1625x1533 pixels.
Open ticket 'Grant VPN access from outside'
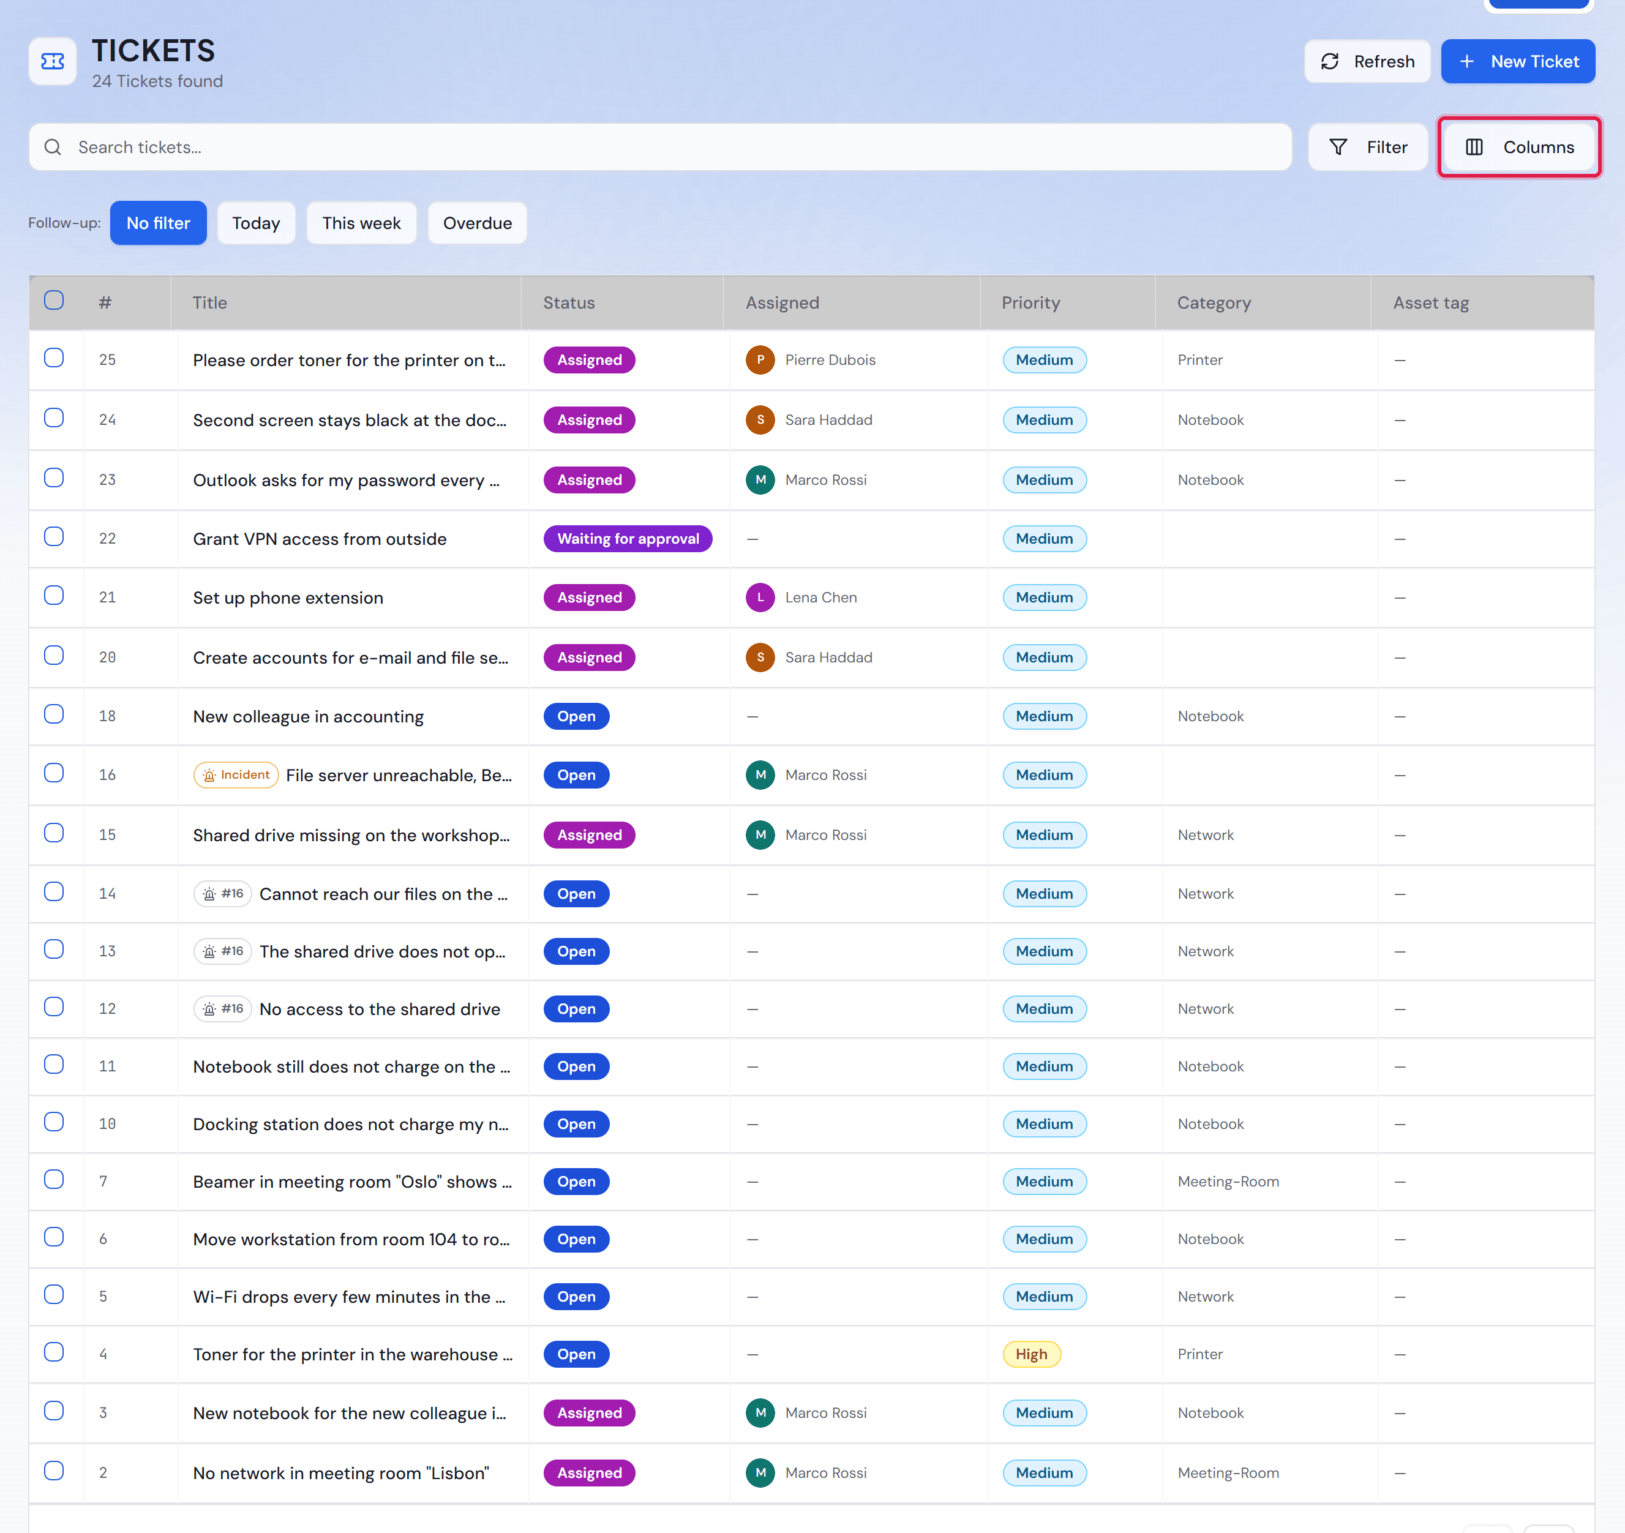(320, 539)
